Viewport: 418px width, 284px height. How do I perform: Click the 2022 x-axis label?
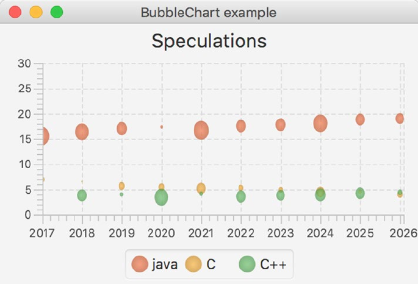[x=240, y=232]
